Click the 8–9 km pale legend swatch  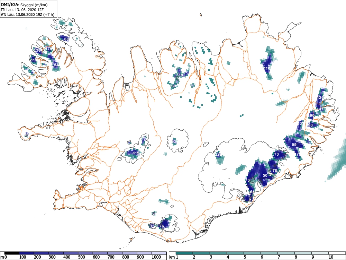click(x=303, y=253)
